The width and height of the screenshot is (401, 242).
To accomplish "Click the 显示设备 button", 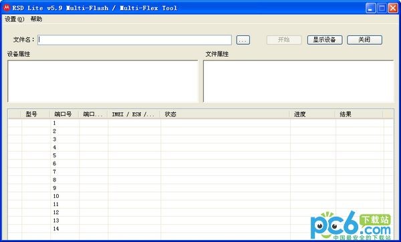I will (x=325, y=40).
